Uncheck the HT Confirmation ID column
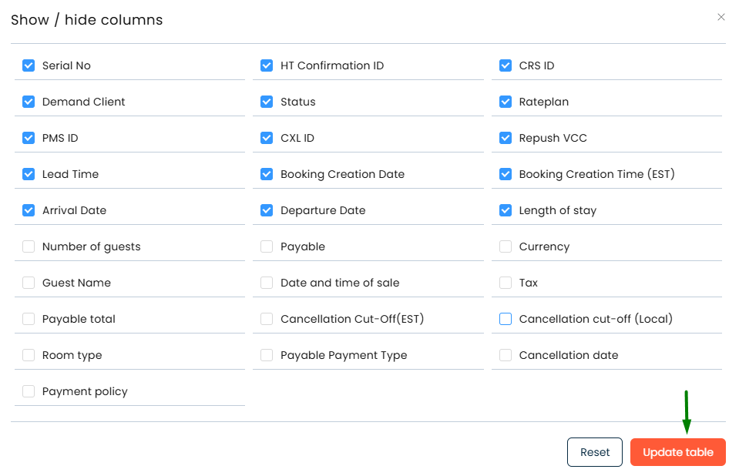Screen dimensions: 739x476 pyautogui.click(x=267, y=65)
